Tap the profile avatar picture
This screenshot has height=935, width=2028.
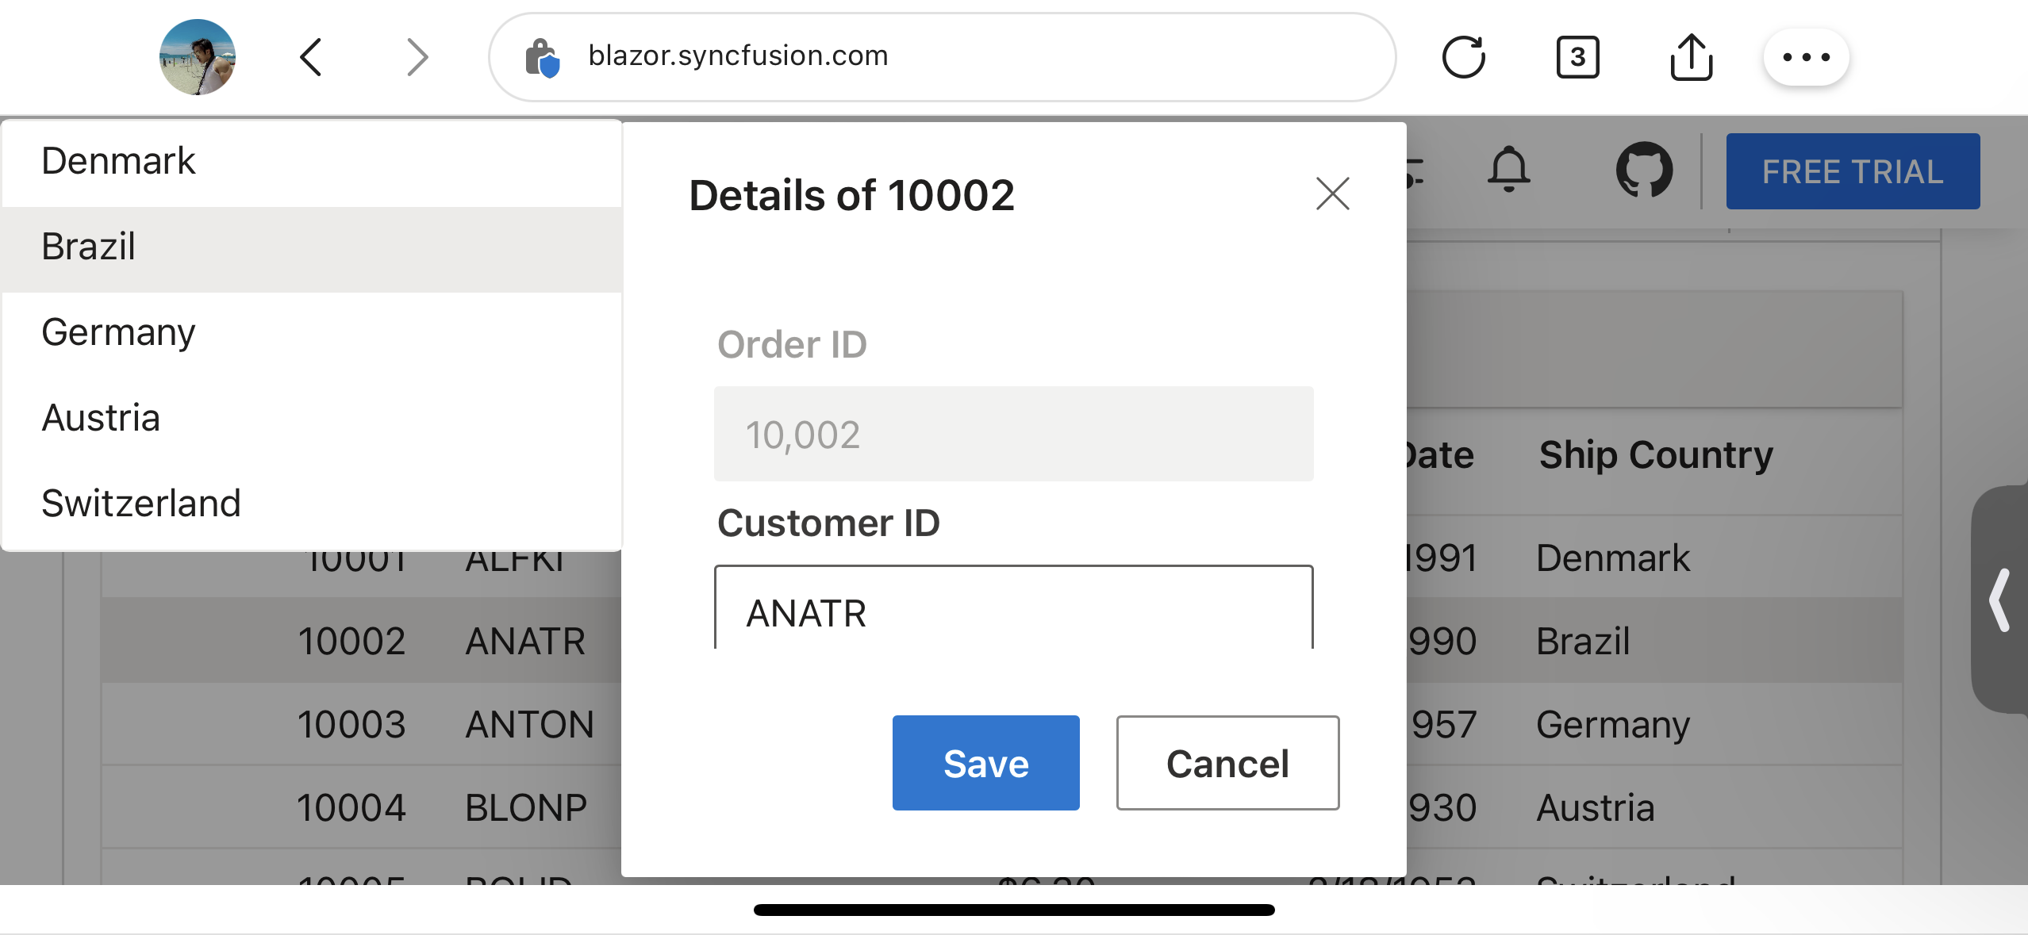[x=198, y=57]
